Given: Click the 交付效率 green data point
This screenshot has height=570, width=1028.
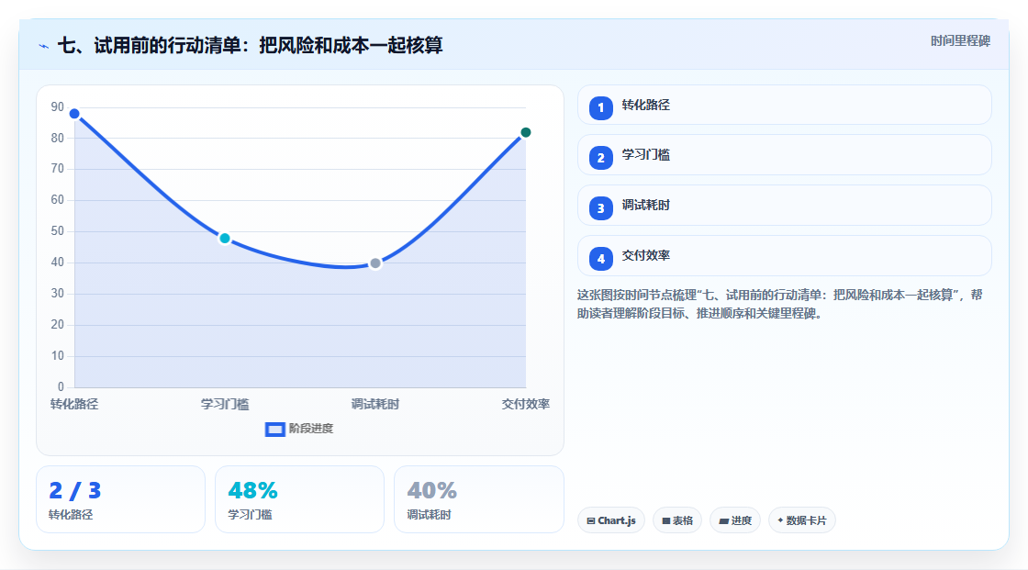Looking at the screenshot, I should point(525,132).
